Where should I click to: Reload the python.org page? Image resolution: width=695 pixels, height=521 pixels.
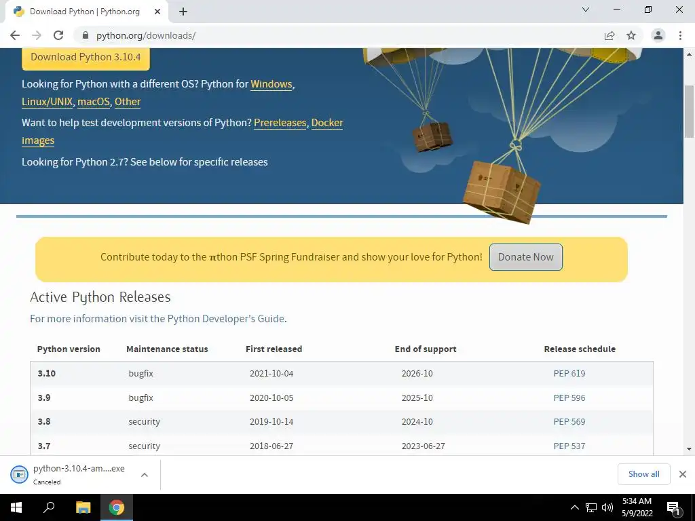click(x=58, y=35)
